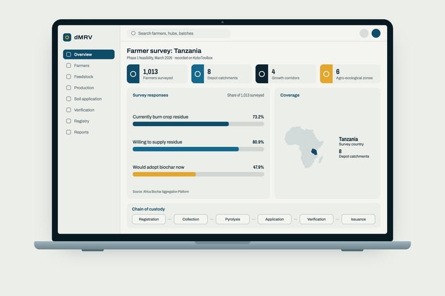The width and height of the screenshot is (445, 296).
Task: Click the square icon beside Reports
Action: point(68,132)
